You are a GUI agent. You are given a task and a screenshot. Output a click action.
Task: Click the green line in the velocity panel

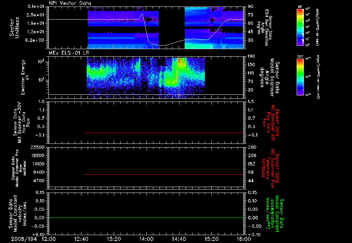pos(146,218)
